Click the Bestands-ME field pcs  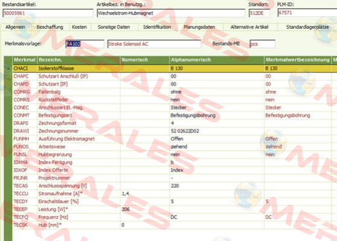[x=262, y=44]
